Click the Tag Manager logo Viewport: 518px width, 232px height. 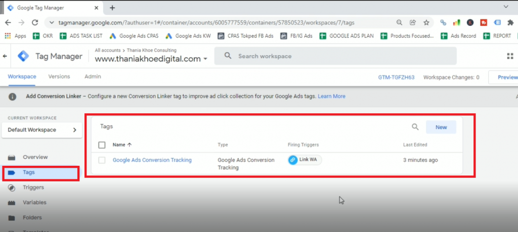click(x=24, y=57)
